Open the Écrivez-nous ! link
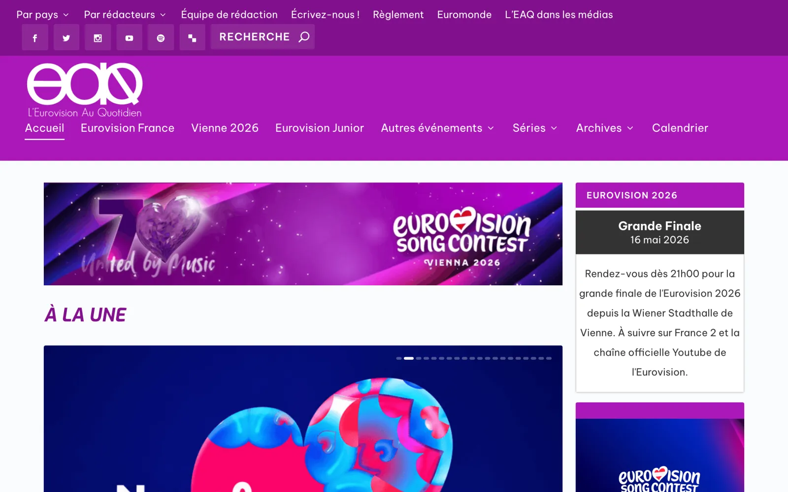 (x=326, y=15)
